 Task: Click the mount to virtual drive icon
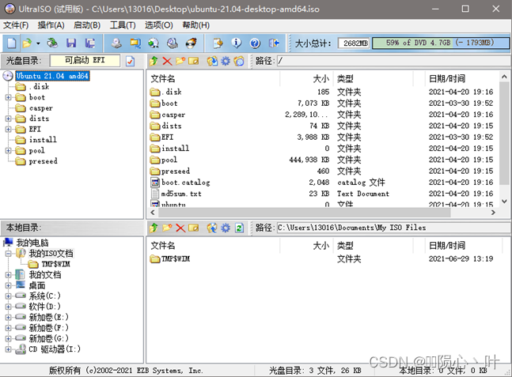coord(154,43)
